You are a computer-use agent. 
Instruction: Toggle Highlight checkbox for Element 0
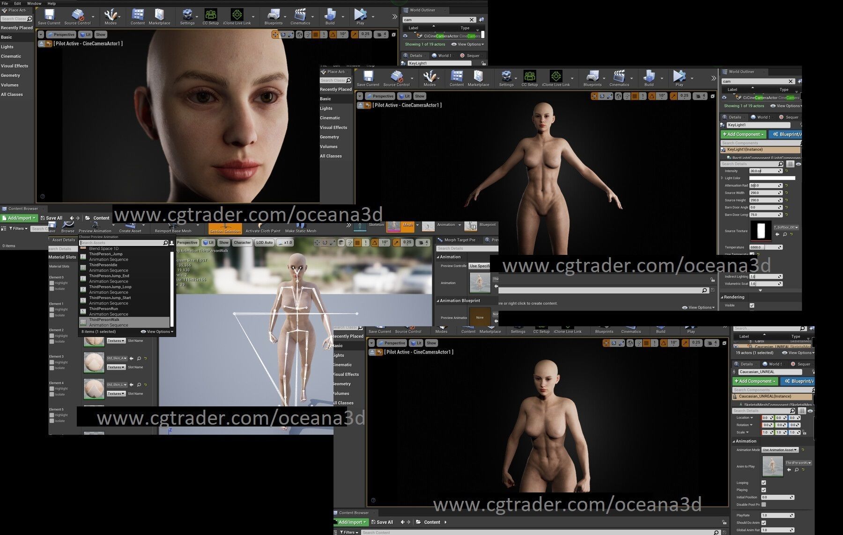pos(52,283)
